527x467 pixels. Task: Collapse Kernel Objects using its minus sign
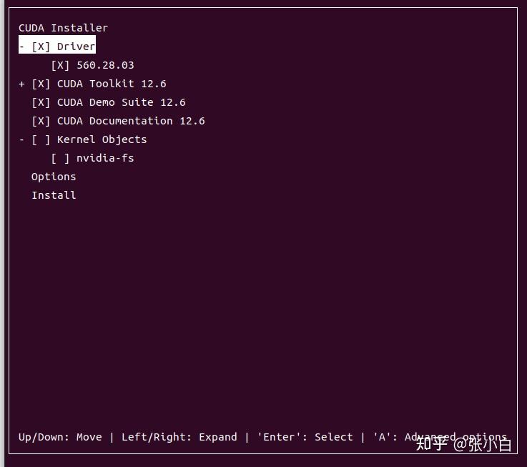pyautogui.click(x=21, y=139)
